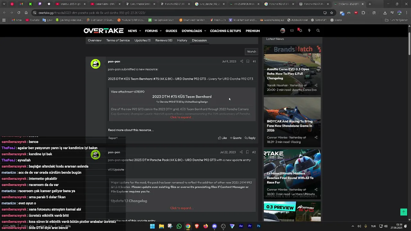The height and width of the screenshot is (231, 411).
Task: Open the SohbetGPT bookmark
Action: tap(318, 20)
